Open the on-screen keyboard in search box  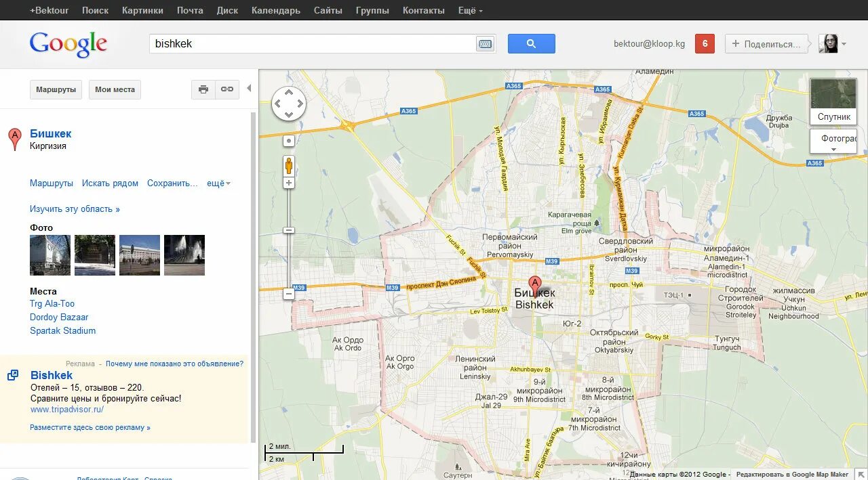(485, 44)
